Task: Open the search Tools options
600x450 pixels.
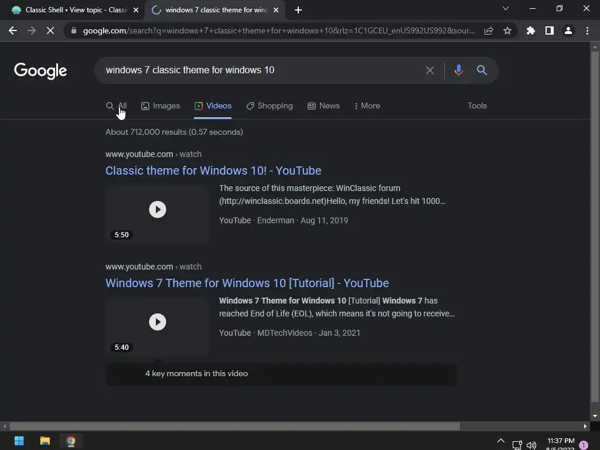Action: pyautogui.click(x=477, y=105)
